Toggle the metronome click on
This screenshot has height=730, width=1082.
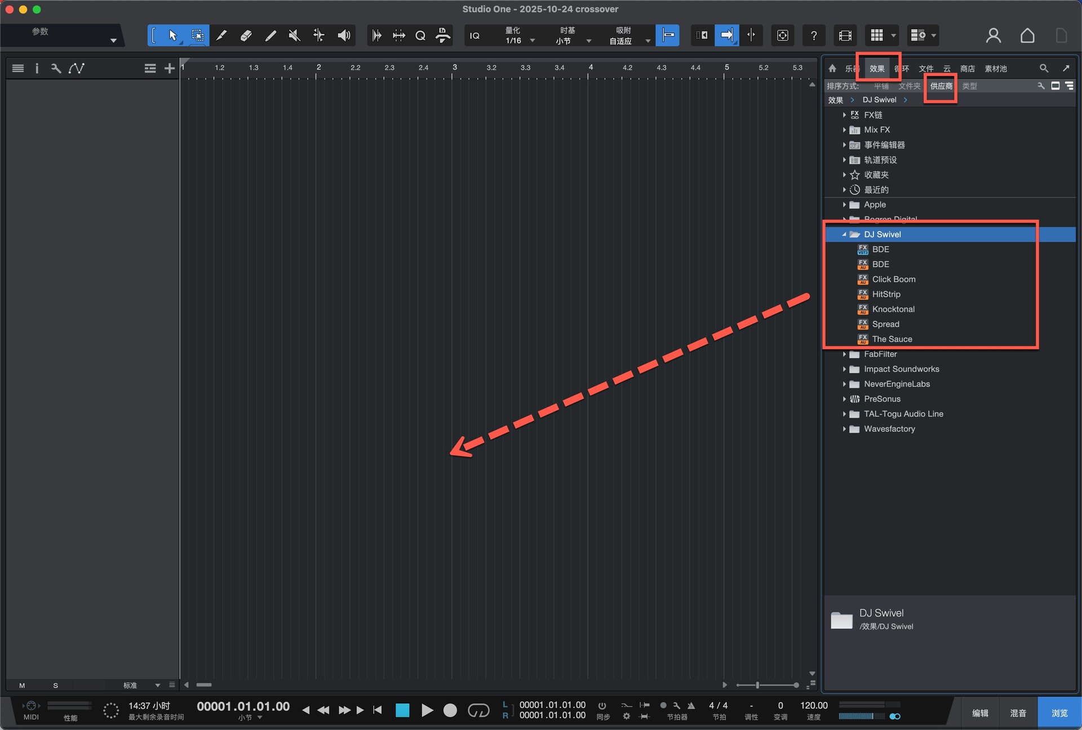[691, 705]
